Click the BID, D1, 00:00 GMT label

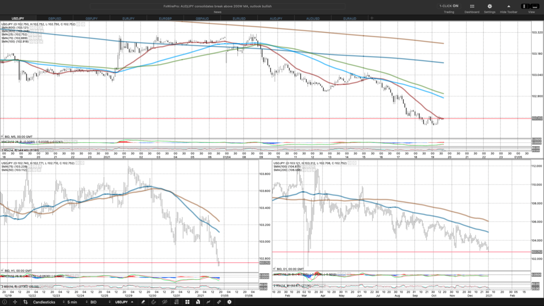(291, 269)
